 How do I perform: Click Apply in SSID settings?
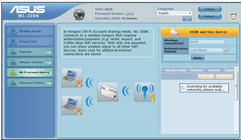[x=198, y=58]
